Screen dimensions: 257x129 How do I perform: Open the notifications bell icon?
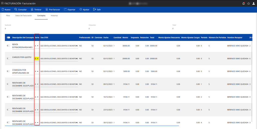(x=243, y=3)
